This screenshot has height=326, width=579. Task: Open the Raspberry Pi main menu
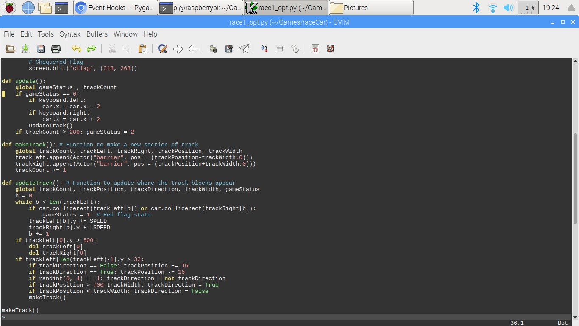9,7
